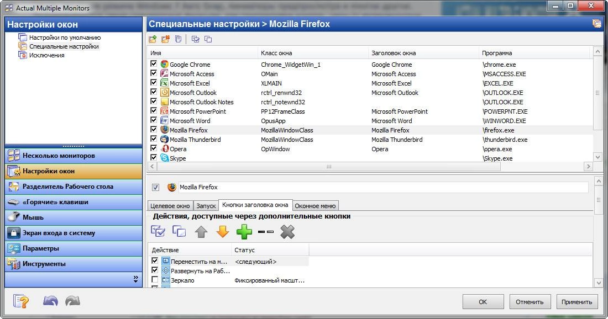
Task: Open Разделитель Рабочего стола section
Action: pyautogui.click(x=74, y=187)
